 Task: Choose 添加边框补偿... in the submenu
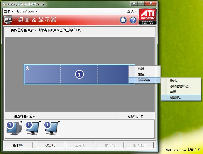180,86
